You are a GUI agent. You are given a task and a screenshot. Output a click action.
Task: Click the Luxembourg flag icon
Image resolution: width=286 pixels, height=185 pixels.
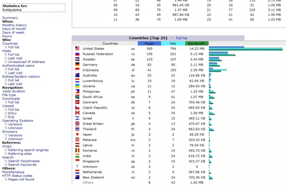[77, 80]
